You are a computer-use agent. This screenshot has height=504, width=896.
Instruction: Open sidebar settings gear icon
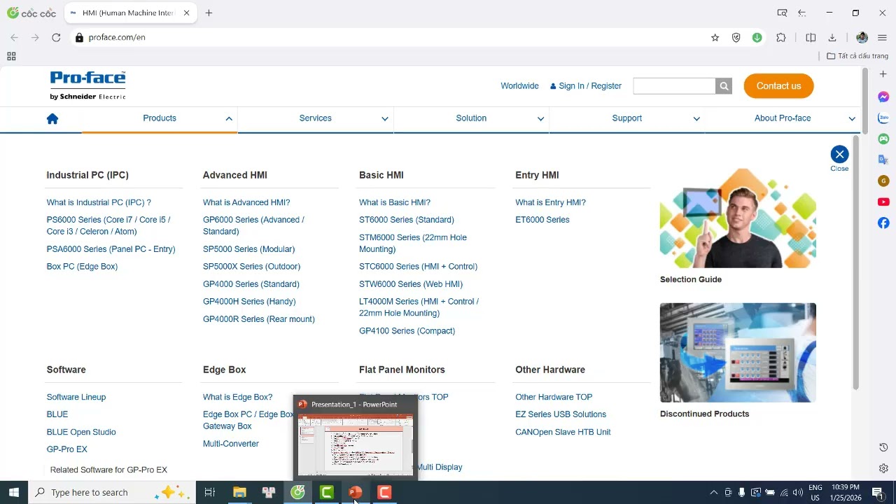pos(883,468)
